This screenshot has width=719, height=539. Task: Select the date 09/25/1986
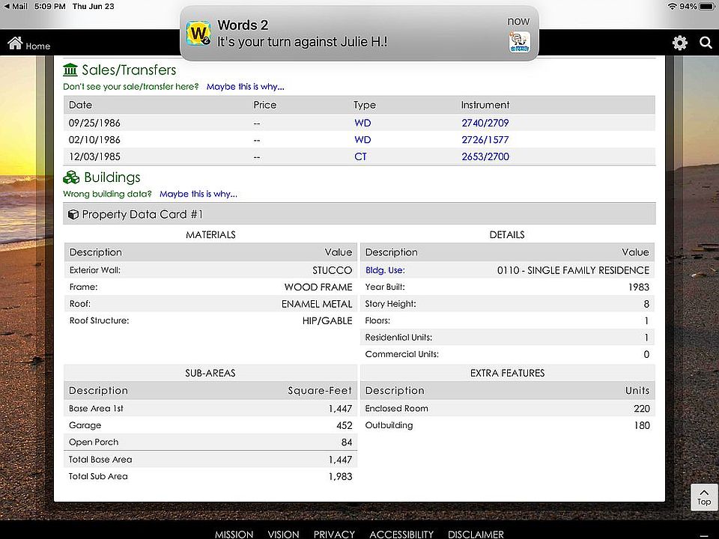click(94, 123)
